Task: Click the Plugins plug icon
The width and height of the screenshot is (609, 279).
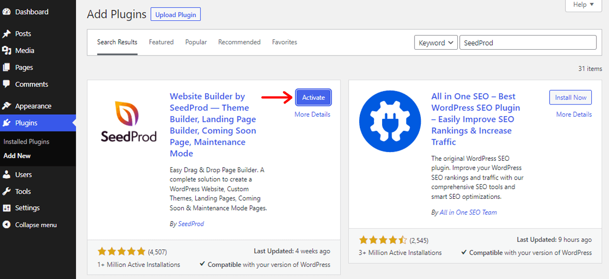Action: coord(7,123)
